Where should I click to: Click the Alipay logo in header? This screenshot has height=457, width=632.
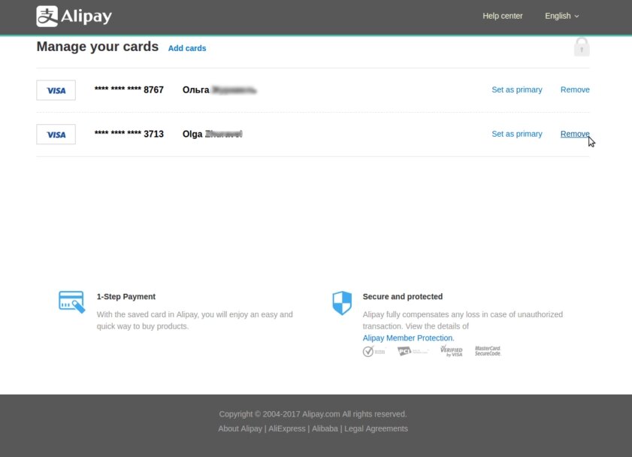pyautogui.click(x=74, y=16)
